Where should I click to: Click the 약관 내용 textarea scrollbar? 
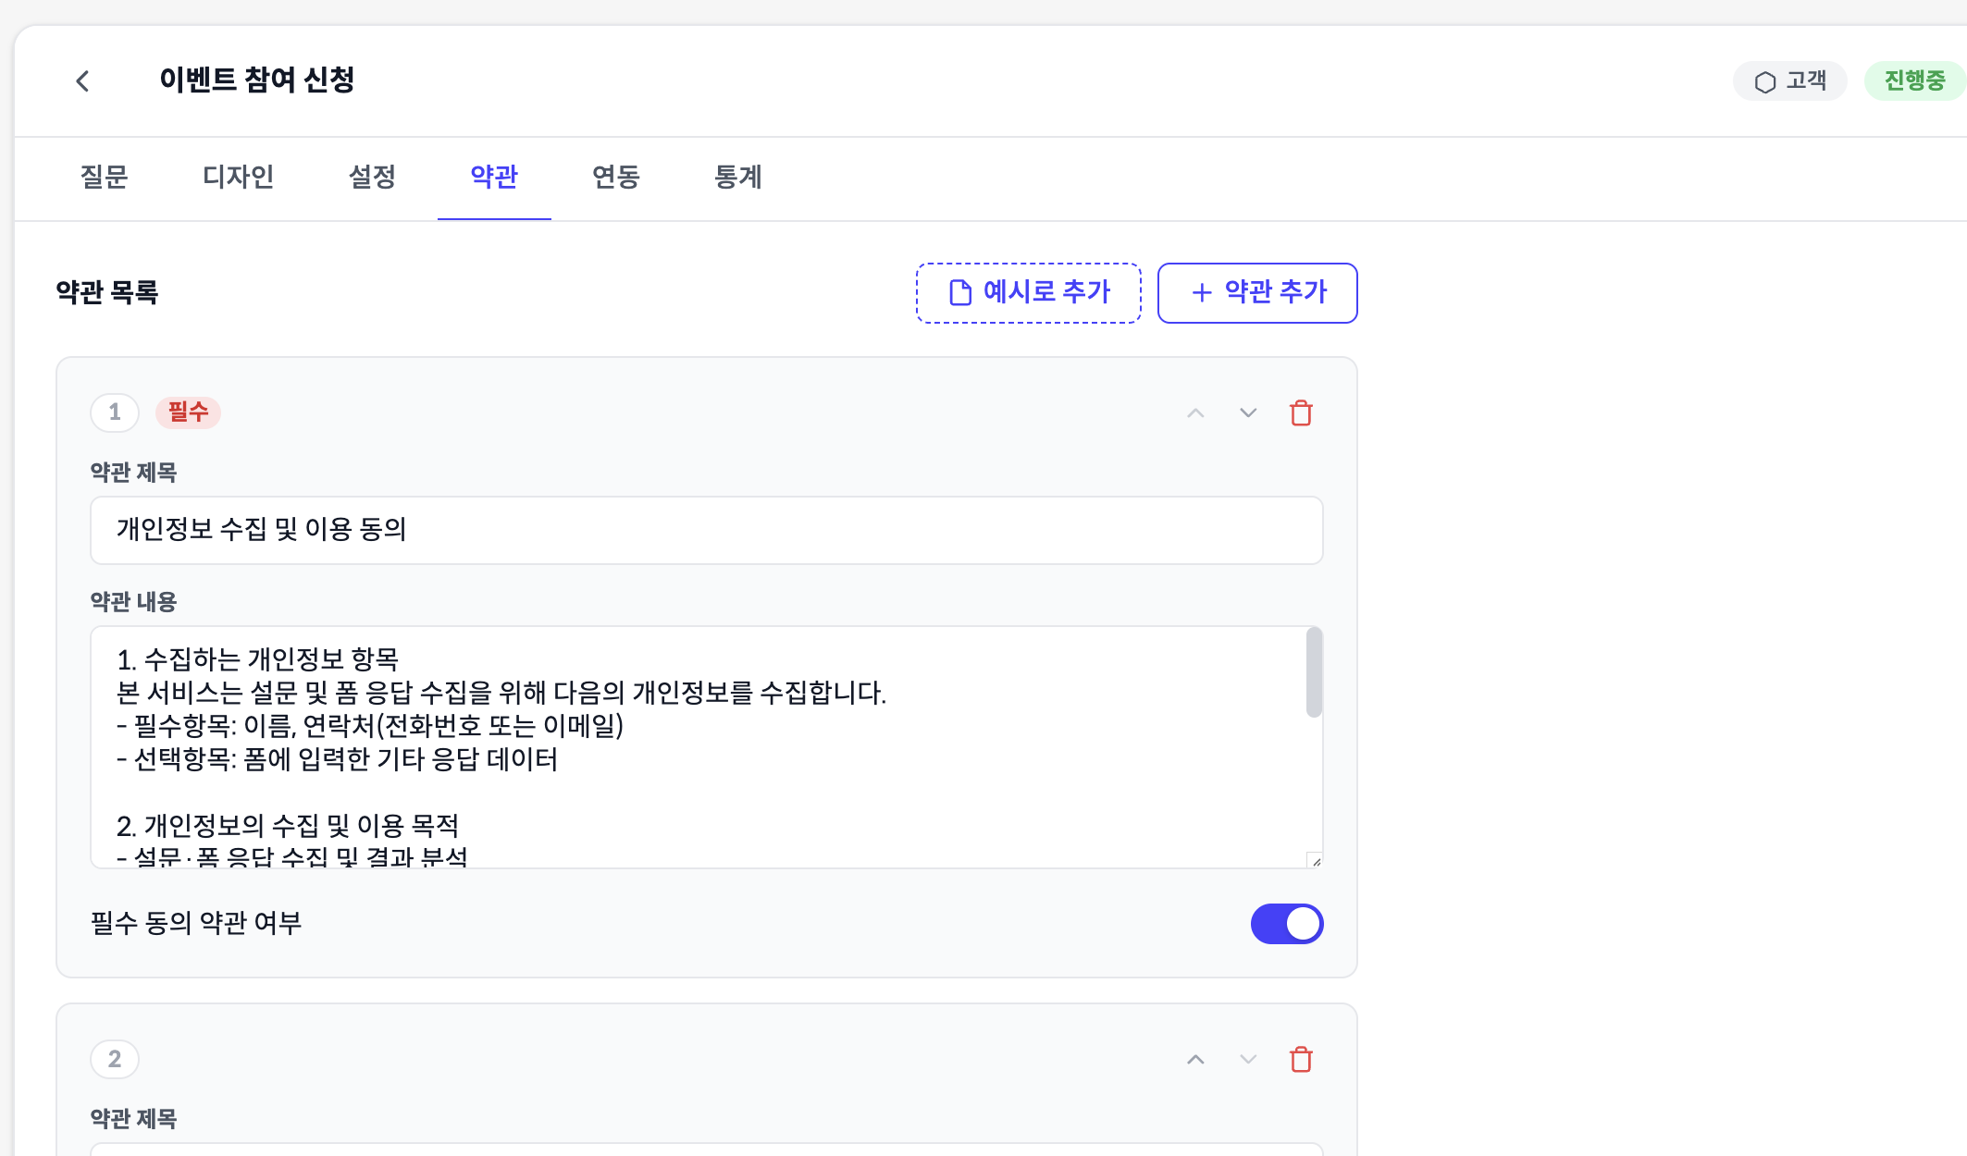point(1314,672)
